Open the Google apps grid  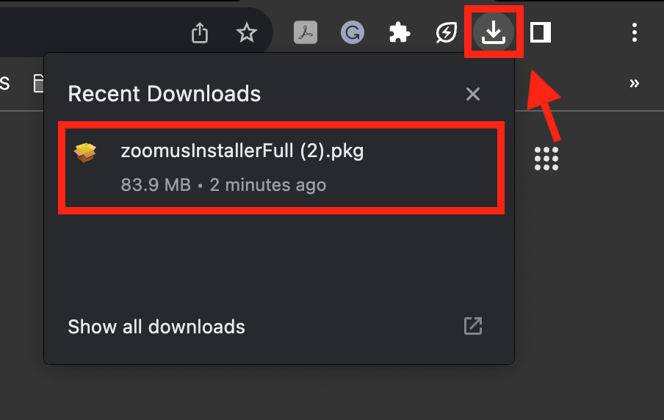(x=546, y=159)
